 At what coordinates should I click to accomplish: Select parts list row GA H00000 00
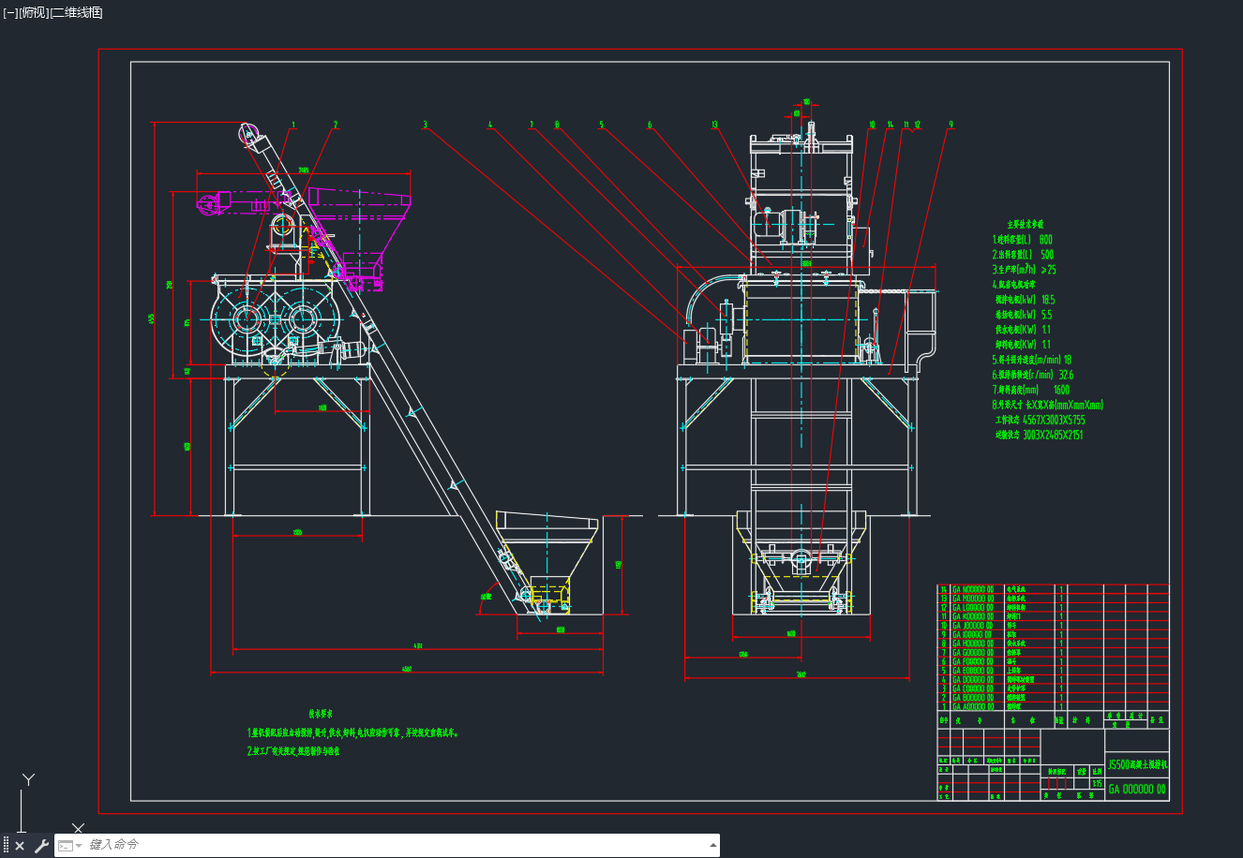pyautogui.click(x=1053, y=643)
